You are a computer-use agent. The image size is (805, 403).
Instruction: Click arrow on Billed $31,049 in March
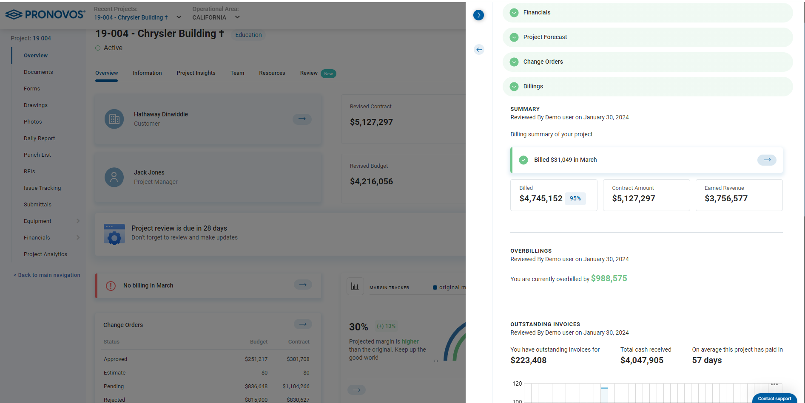(767, 160)
